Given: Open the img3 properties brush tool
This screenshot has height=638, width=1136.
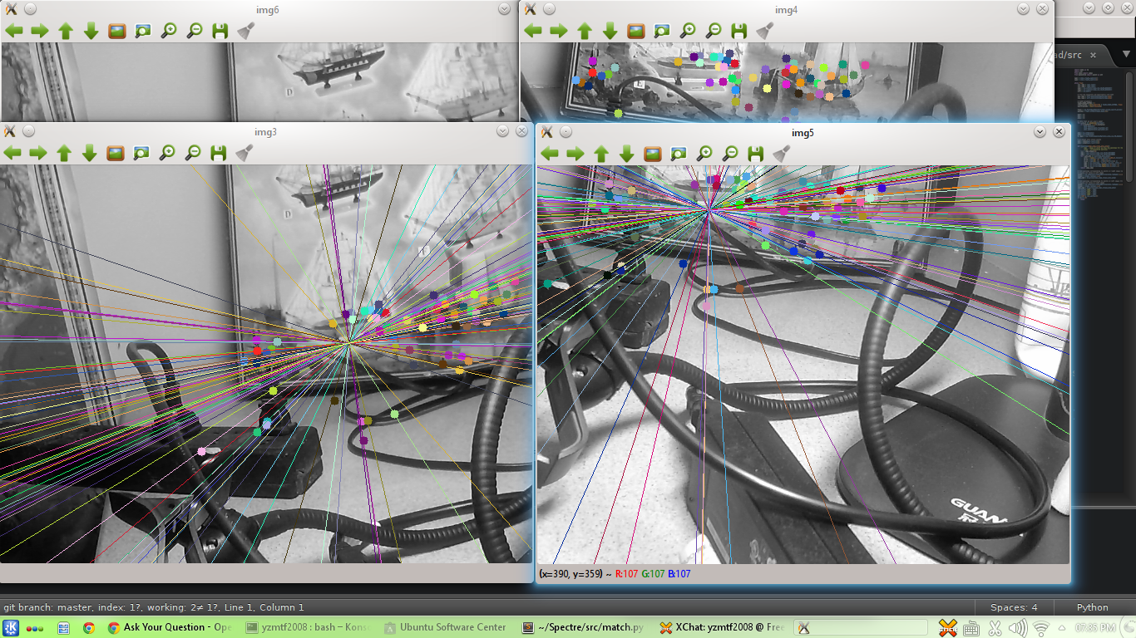Looking at the screenshot, I should pyautogui.click(x=244, y=153).
